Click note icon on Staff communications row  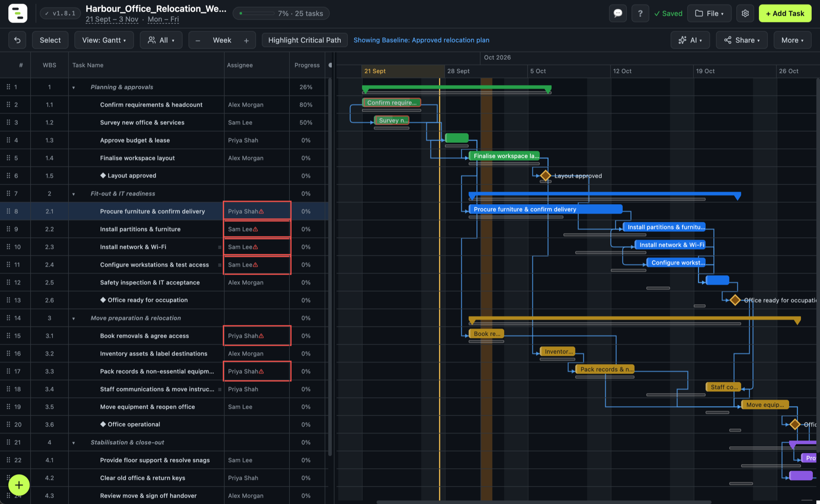pyautogui.click(x=220, y=389)
